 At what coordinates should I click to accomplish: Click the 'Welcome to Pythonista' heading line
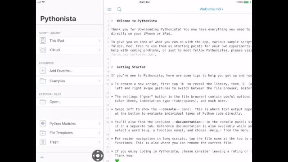coord(137,21)
